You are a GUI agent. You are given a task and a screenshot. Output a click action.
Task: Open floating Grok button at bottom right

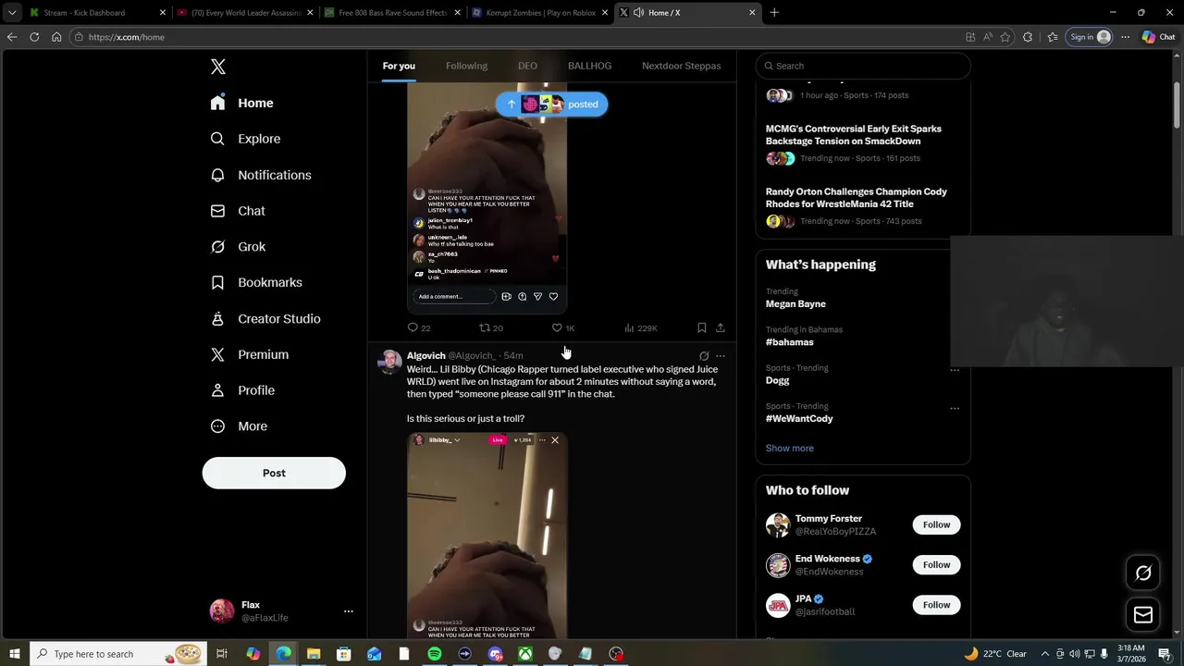[x=1143, y=573]
